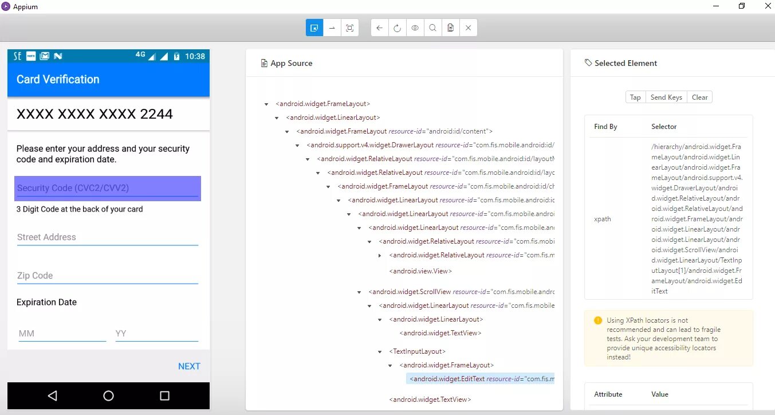Image resolution: width=775 pixels, height=415 pixels.
Task: Click the Find By column header
Action: coord(605,127)
